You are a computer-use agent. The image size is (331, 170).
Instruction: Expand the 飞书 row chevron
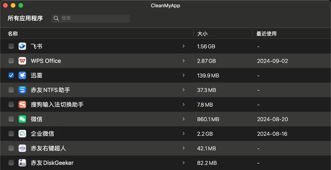click(183, 46)
